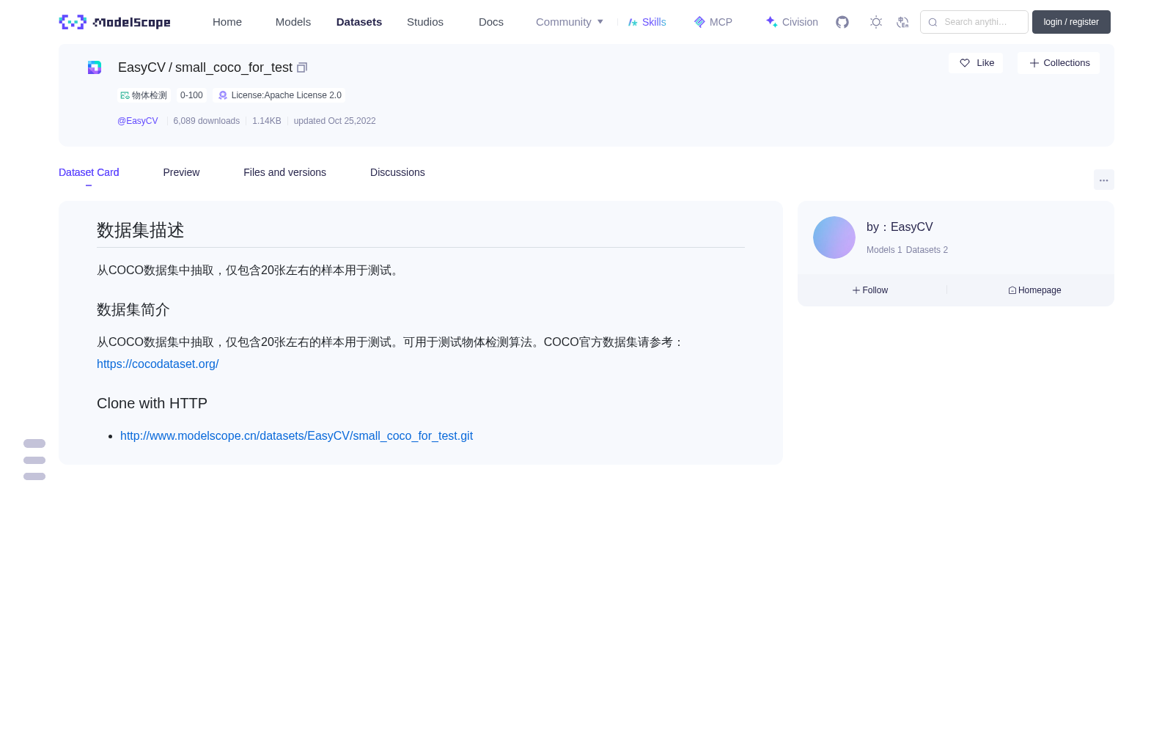Screen dimensions: 1173x733
Task: Click the 数据集描述 heading
Action: pyautogui.click(x=141, y=230)
